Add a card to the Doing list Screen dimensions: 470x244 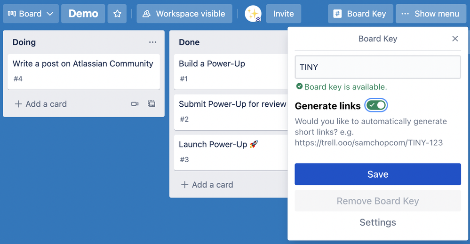(41, 104)
